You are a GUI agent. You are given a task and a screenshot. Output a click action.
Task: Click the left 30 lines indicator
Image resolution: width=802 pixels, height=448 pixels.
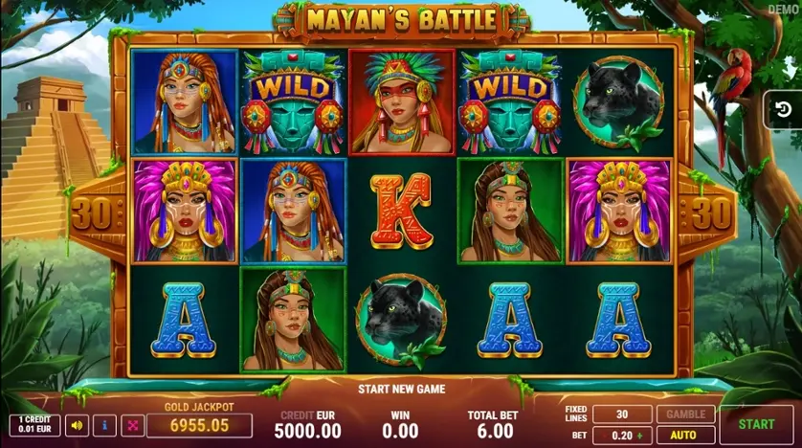tap(92, 213)
